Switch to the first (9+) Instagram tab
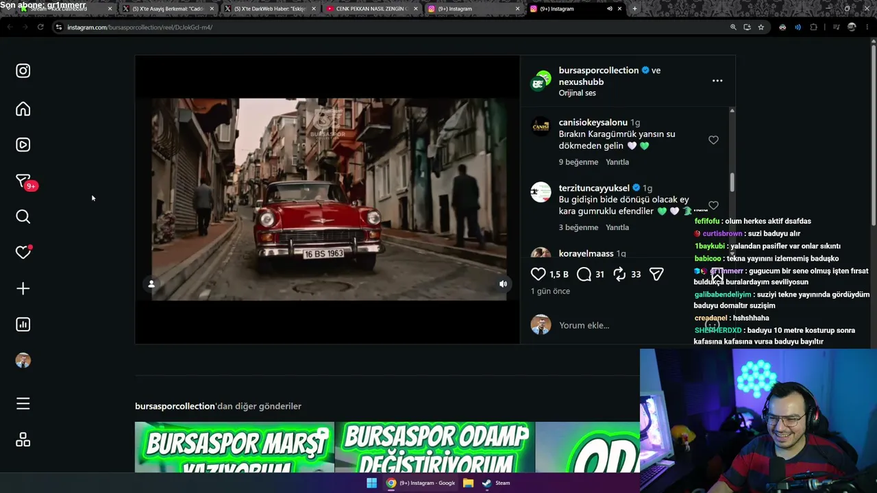877x493 pixels. coord(473,9)
